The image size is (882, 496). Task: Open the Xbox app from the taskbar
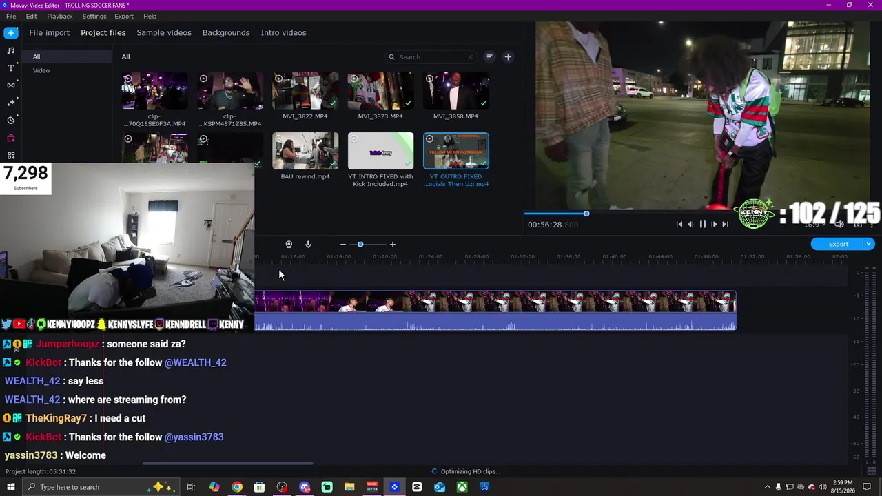462,487
